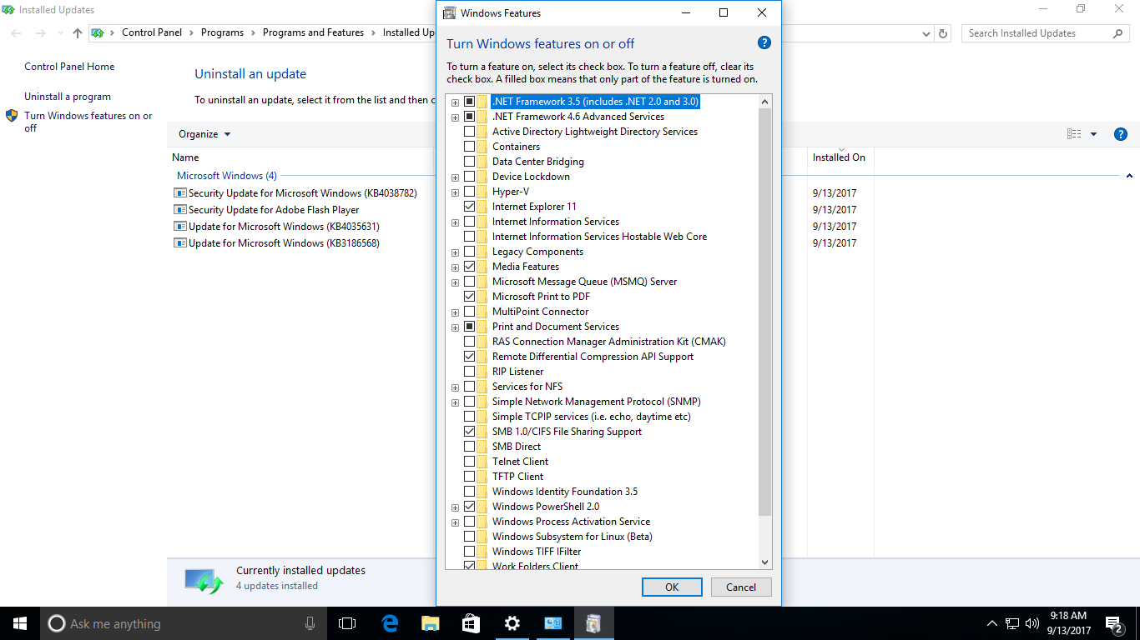Image resolution: width=1140 pixels, height=640 pixels.
Task: Click the OK button in Windows Features
Action: click(672, 587)
